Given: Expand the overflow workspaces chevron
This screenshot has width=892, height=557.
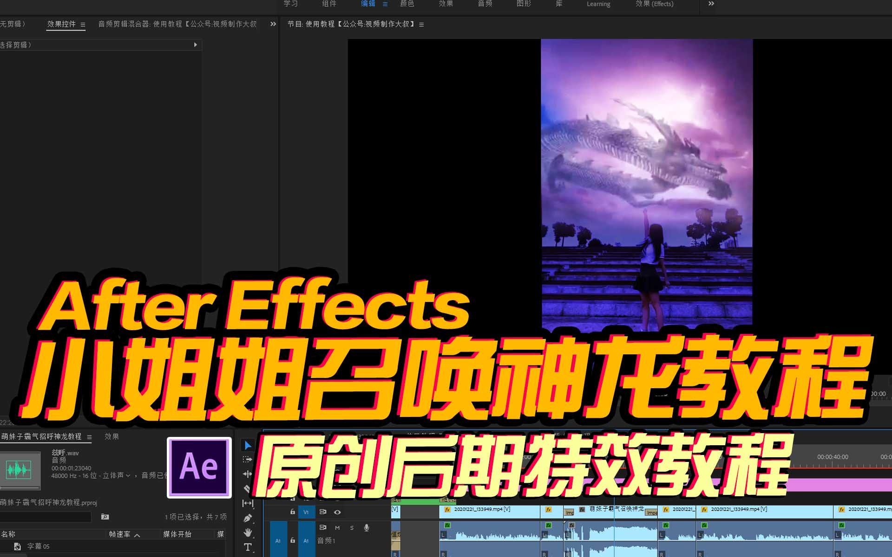Looking at the screenshot, I should 711,4.
